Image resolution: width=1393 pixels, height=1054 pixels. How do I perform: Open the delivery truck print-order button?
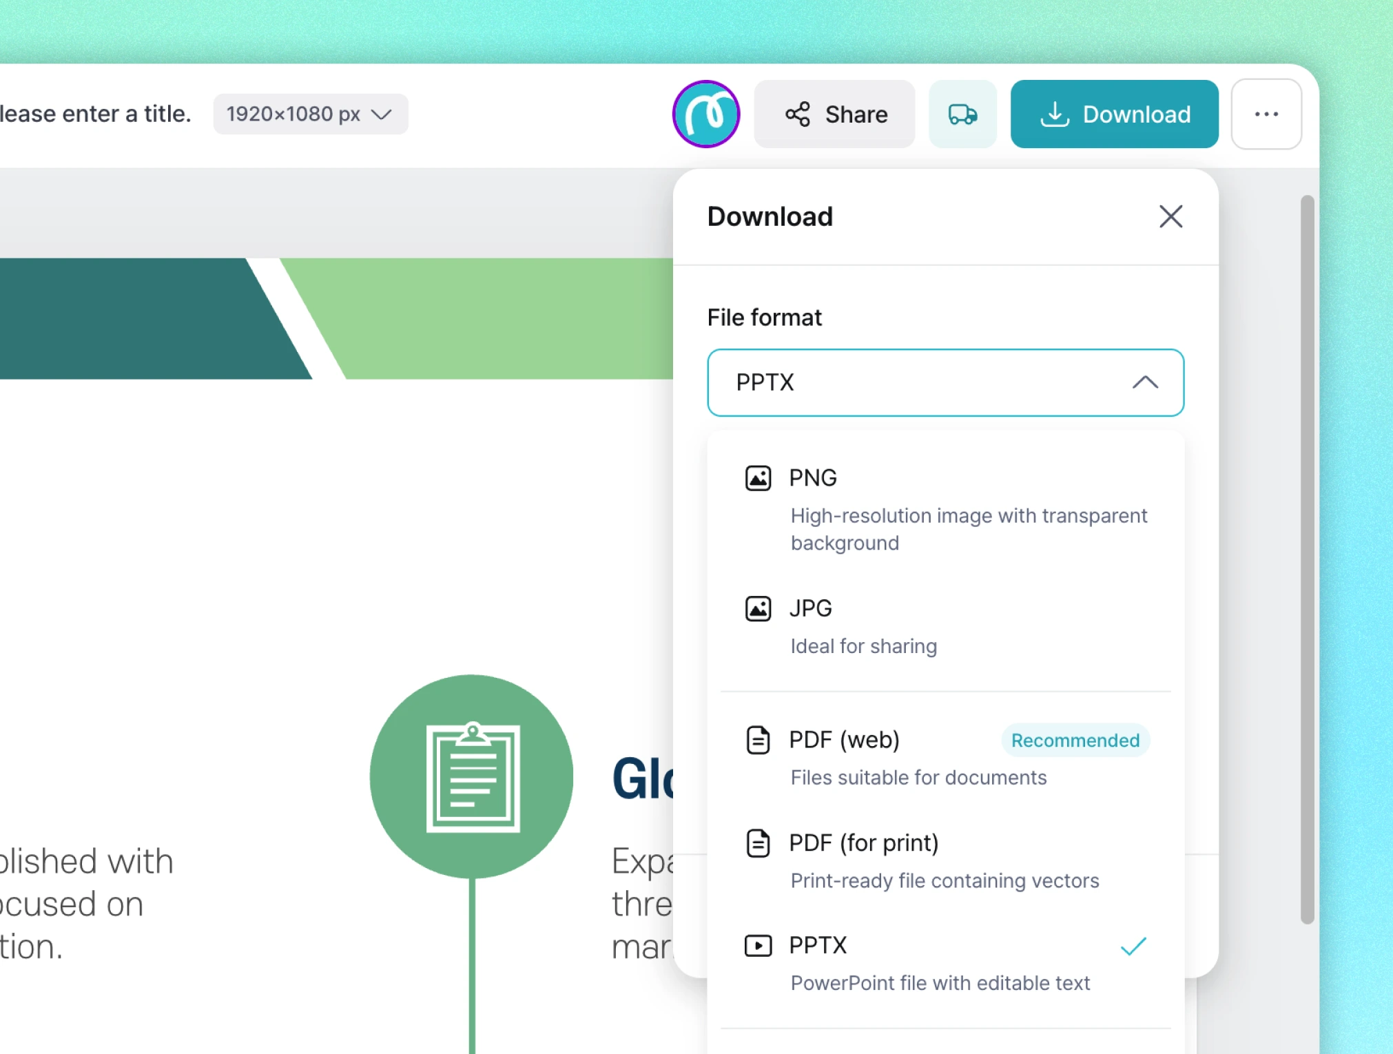point(962,114)
